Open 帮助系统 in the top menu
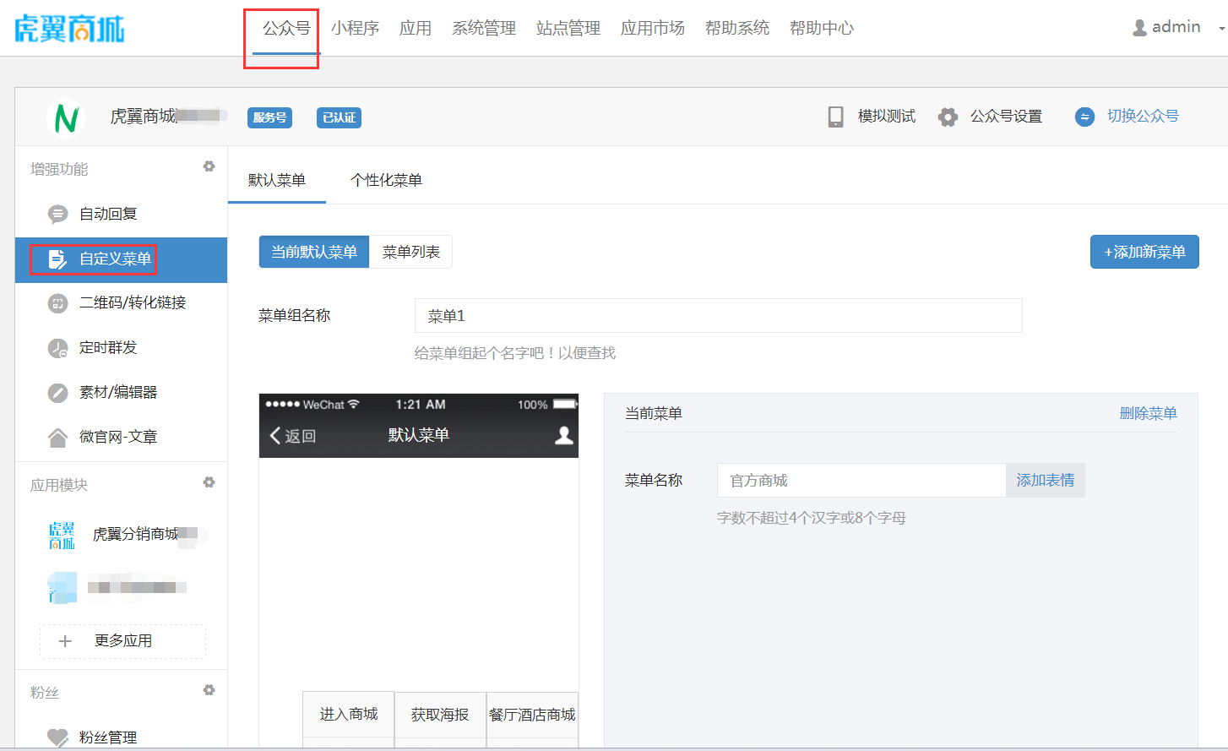This screenshot has height=751, width=1228. click(737, 29)
